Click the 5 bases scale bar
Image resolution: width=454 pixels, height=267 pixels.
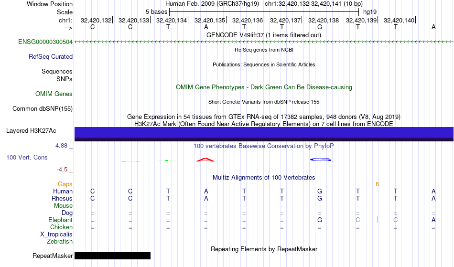[264, 12]
